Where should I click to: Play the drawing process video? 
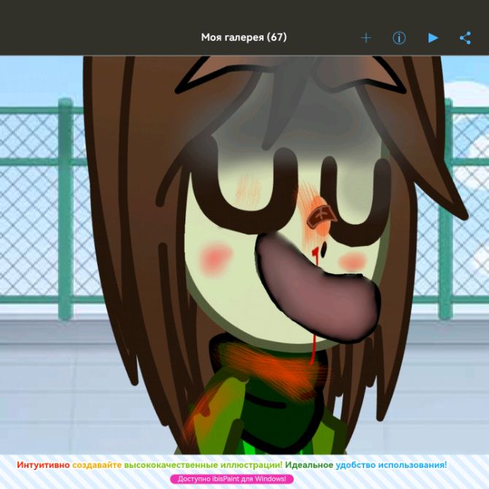click(x=433, y=38)
